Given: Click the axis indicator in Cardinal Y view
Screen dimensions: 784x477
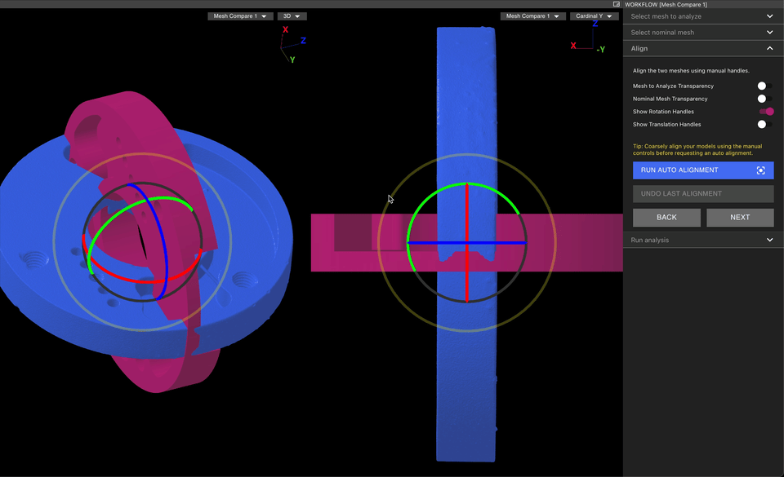Looking at the screenshot, I should pyautogui.click(x=588, y=37).
